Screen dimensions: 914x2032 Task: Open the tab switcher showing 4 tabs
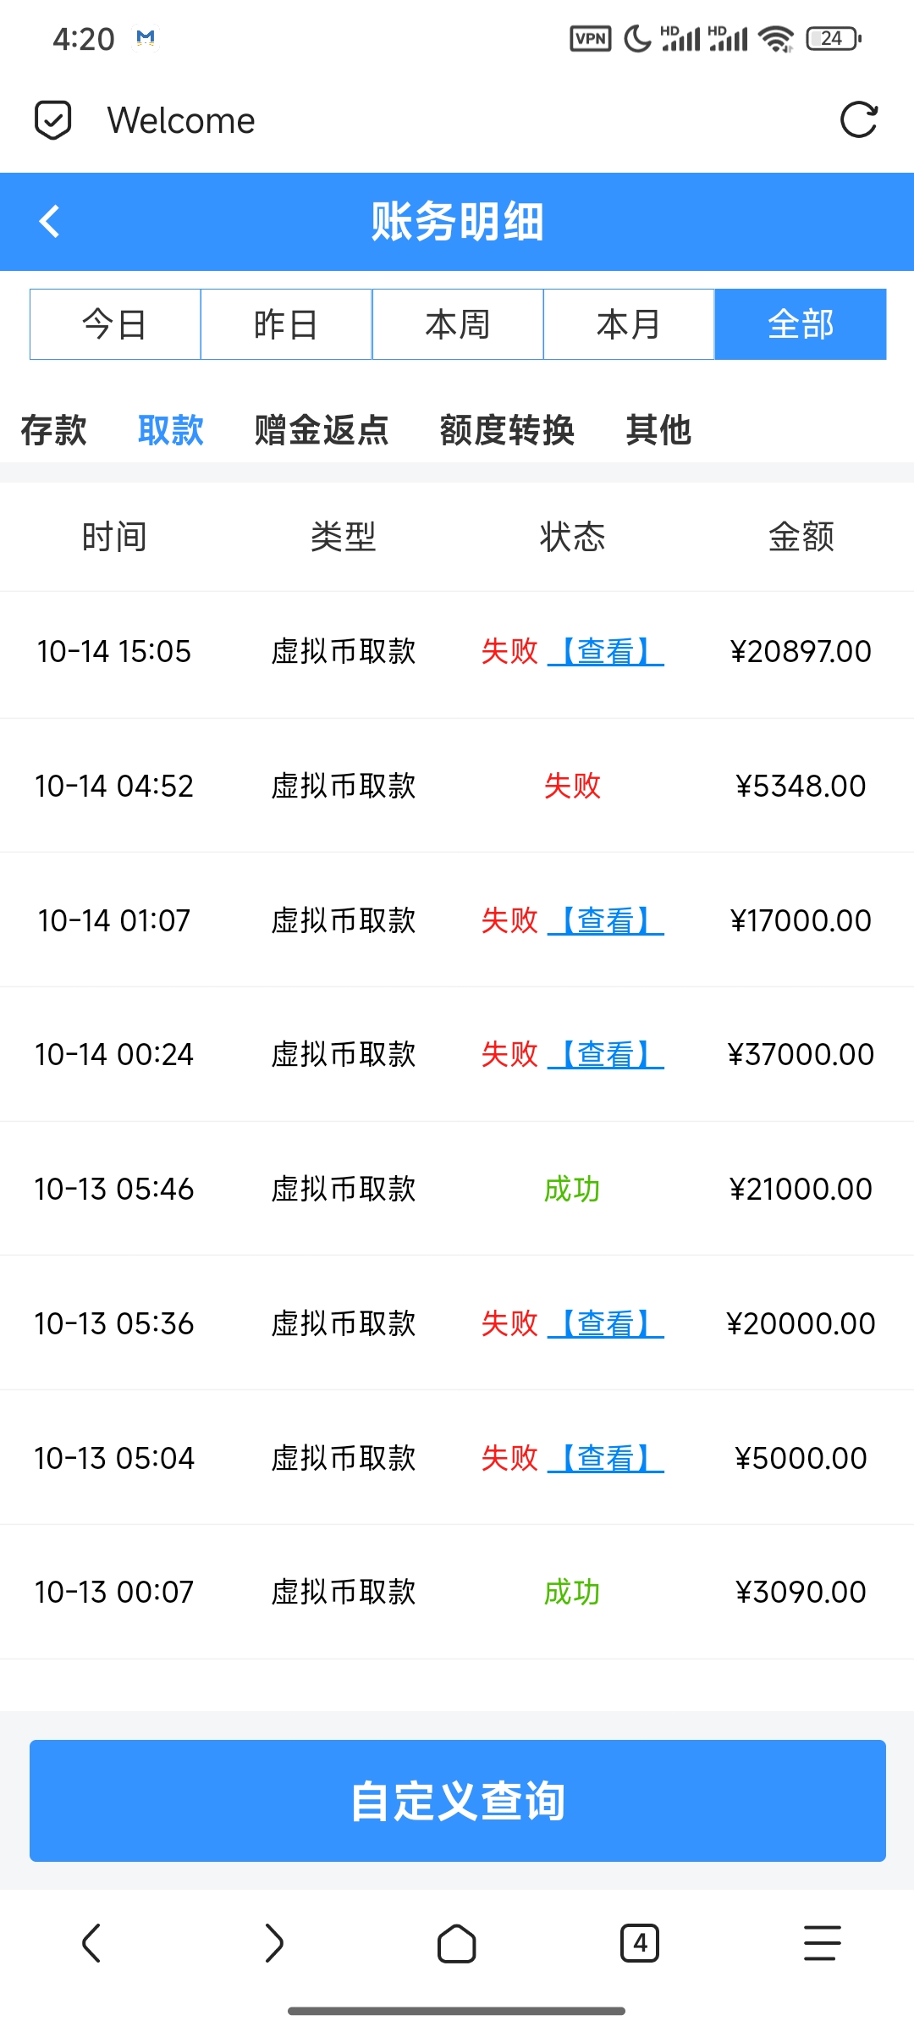click(640, 1942)
